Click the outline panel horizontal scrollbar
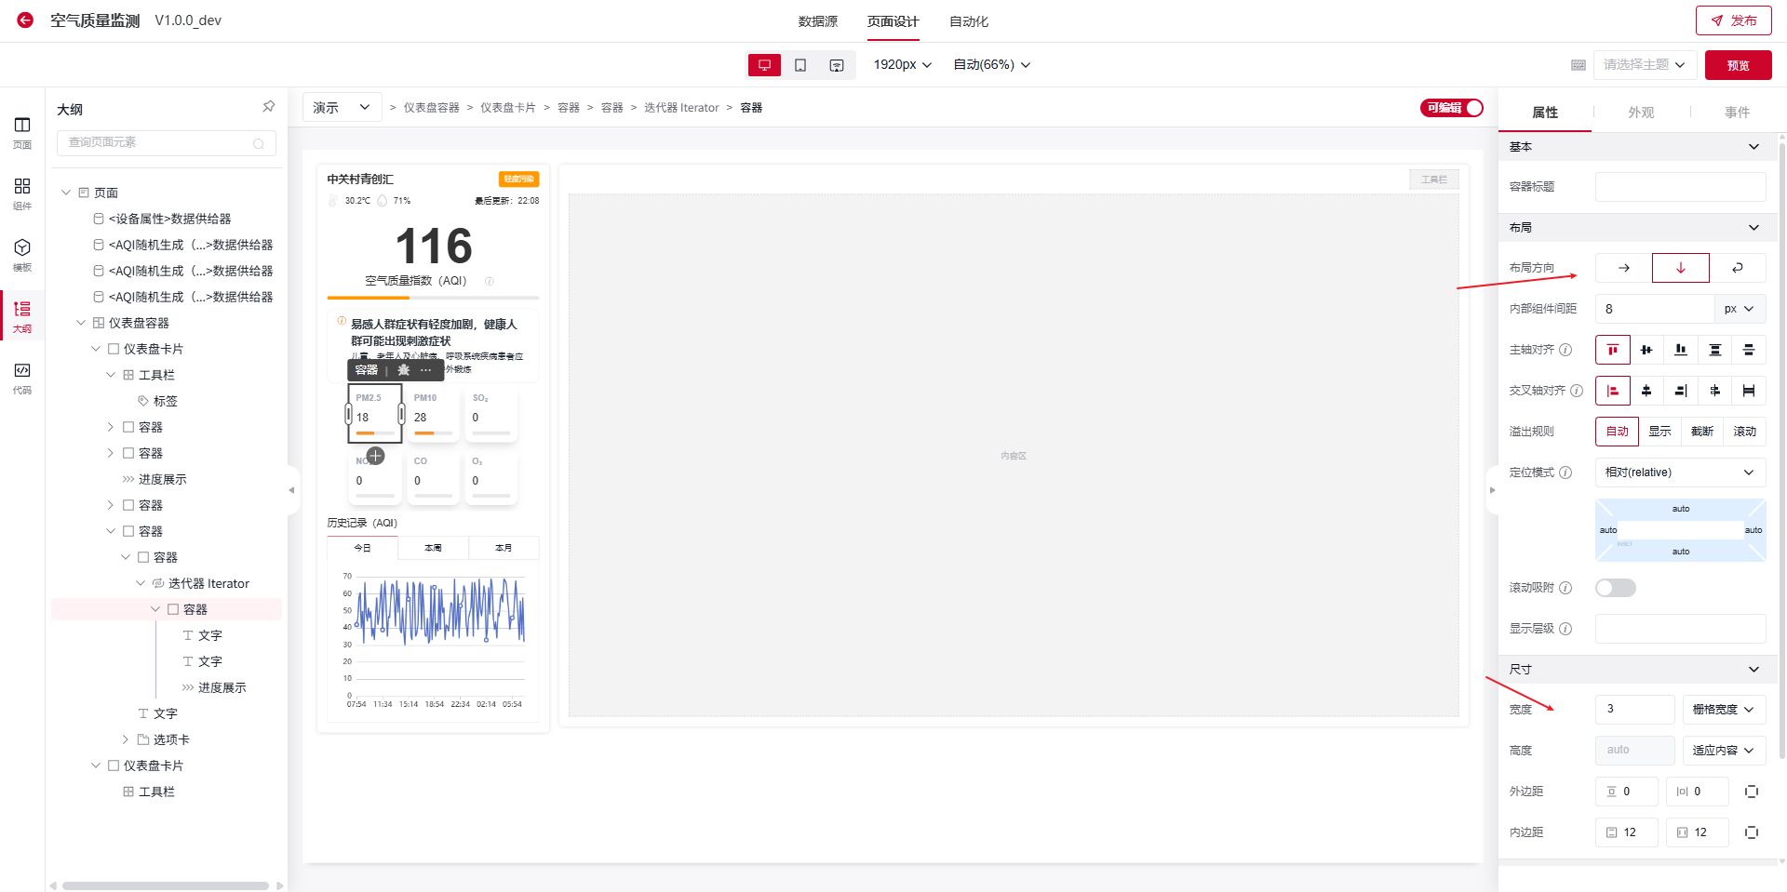Viewport: 1787px width, 892px height. (166, 885)
